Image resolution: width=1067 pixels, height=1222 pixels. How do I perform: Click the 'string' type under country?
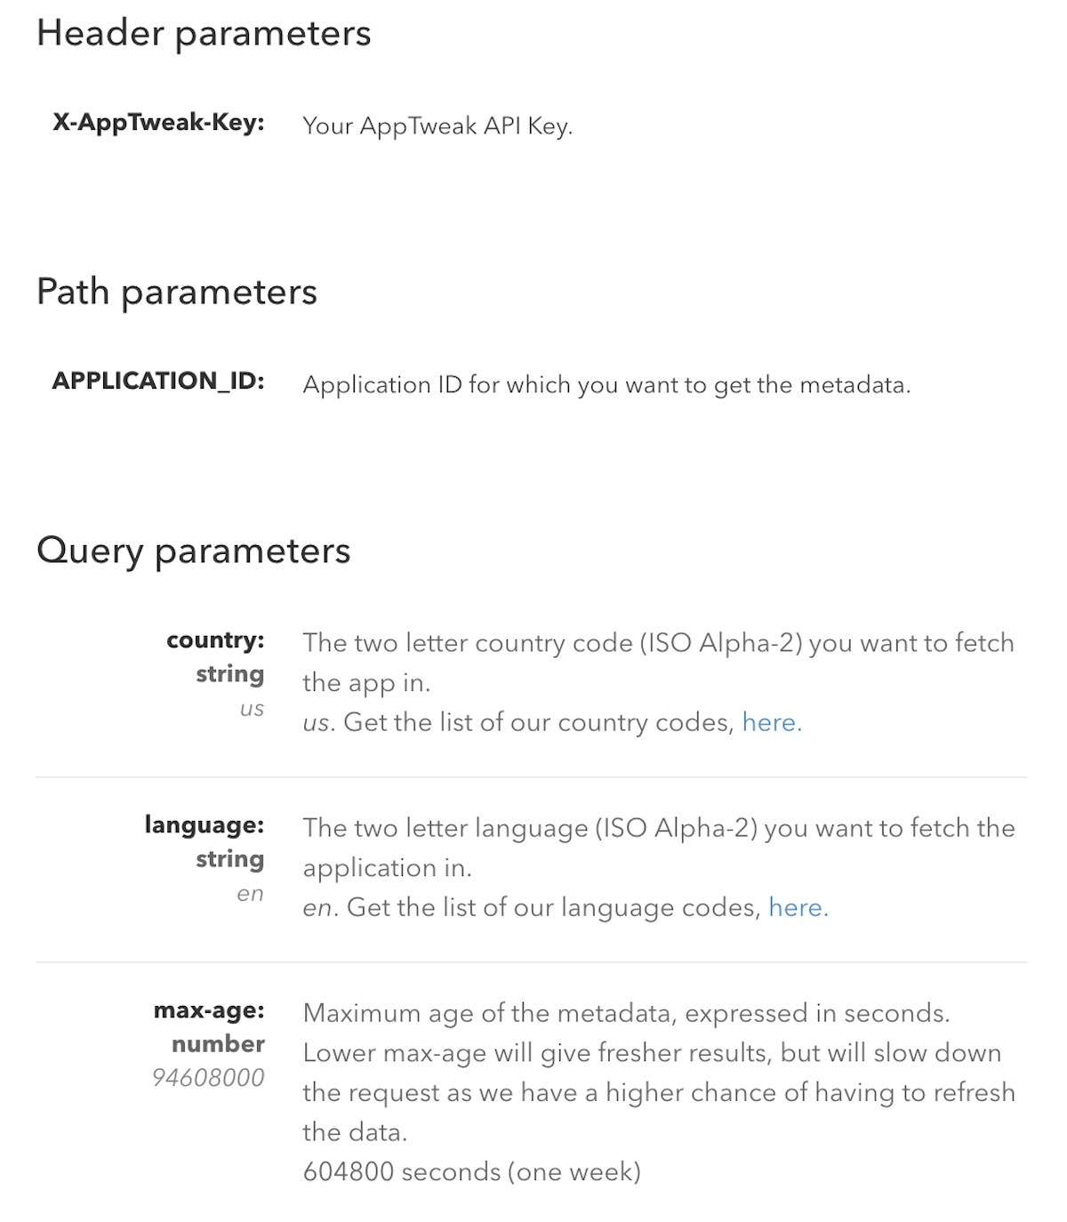[229, 674]
